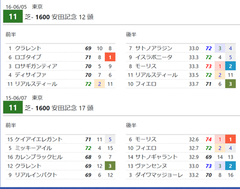Click the green race number 11 badge for 15-06/07
This screenshot has height=189, width=240.
pyautogui.click(x=13, y=107)
